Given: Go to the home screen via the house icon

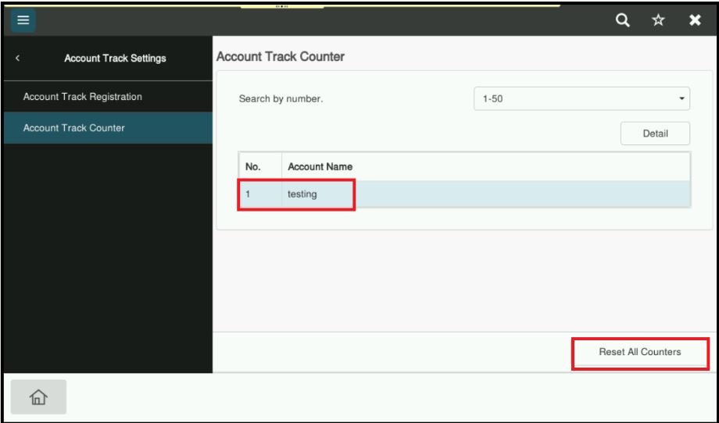Looking at the screenshot, I should (38, 397).
